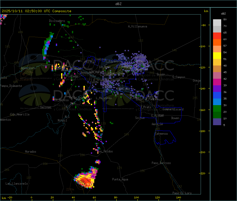Screen dimensions: 237x201
Task: Click the timestamp '2025/10/11 02:50:00 UTC Composite'
Action: pos(36,11)
